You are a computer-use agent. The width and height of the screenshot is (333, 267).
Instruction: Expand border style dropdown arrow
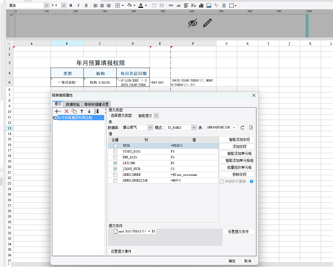coord(123,6)
